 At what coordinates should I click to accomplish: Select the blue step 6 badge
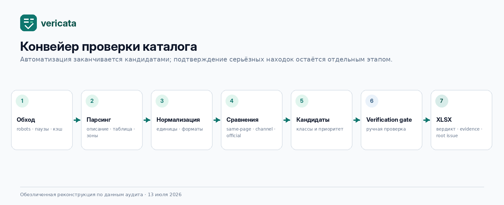pos(372,101)
